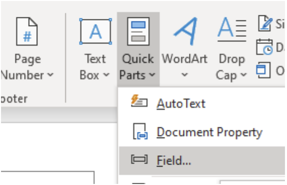The width and height of the screenshot is (287, 185).
Task: Click the Drop Cap icon
Action: pos(232,30)
